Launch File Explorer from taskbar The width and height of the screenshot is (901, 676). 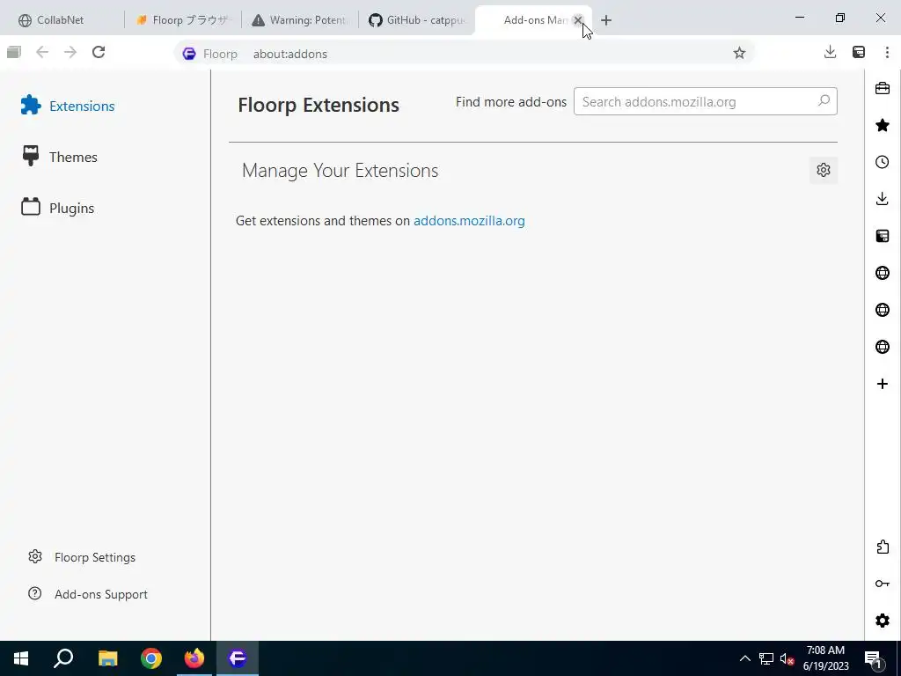(107, 658)
